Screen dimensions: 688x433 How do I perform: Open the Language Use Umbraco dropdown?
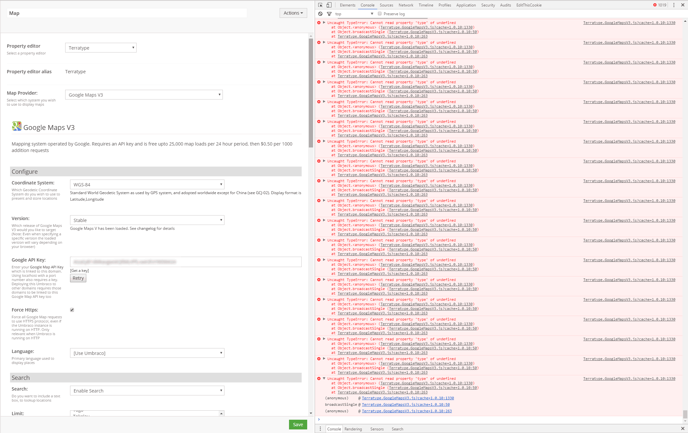click(x=147, y=353)
